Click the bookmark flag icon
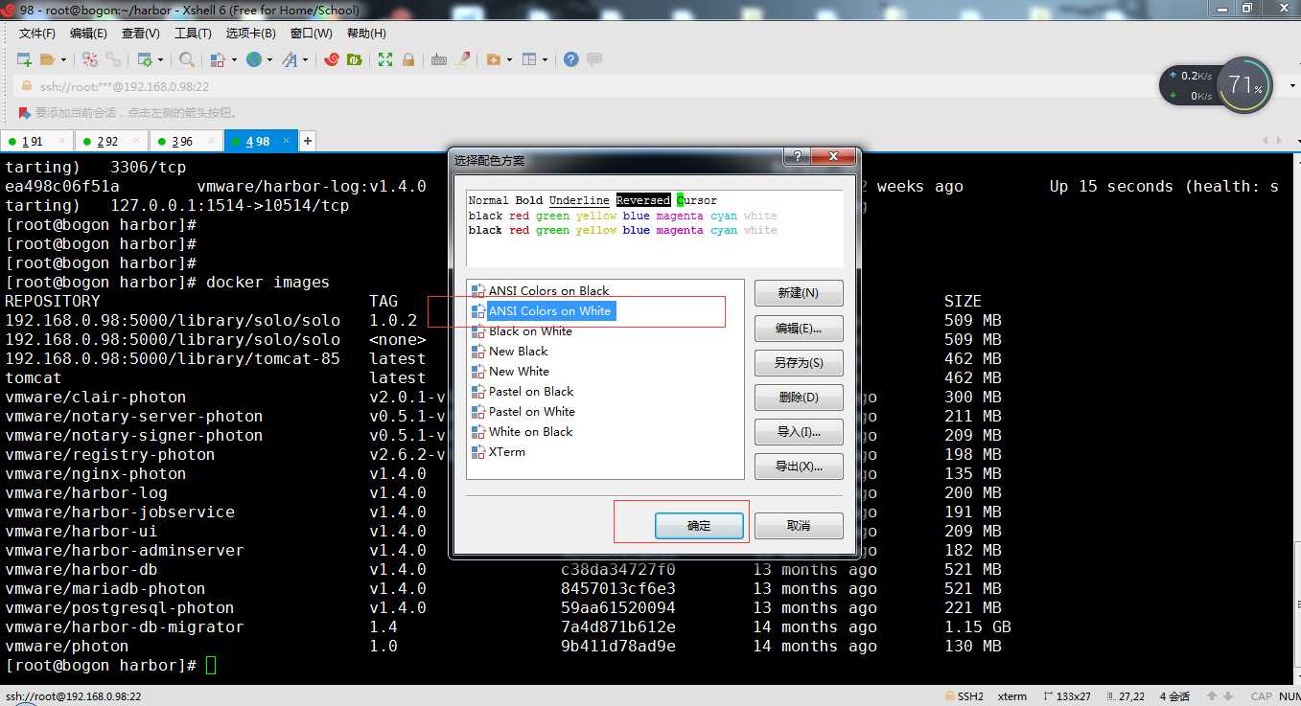 pos(24,112)
